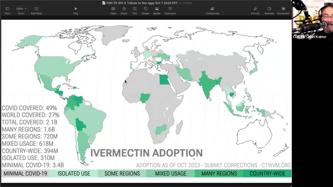Insert a Shape
This screenshot has height=187, width=333.
145,10
